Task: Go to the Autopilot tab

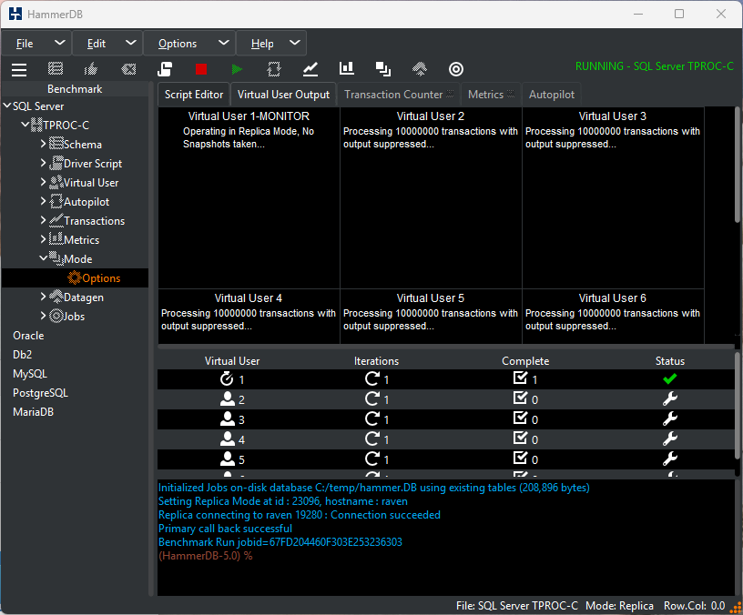Action: [552, 95]
